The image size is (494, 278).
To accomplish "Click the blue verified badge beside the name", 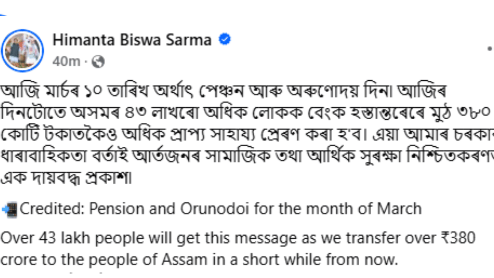I will [x=225, y=40].
